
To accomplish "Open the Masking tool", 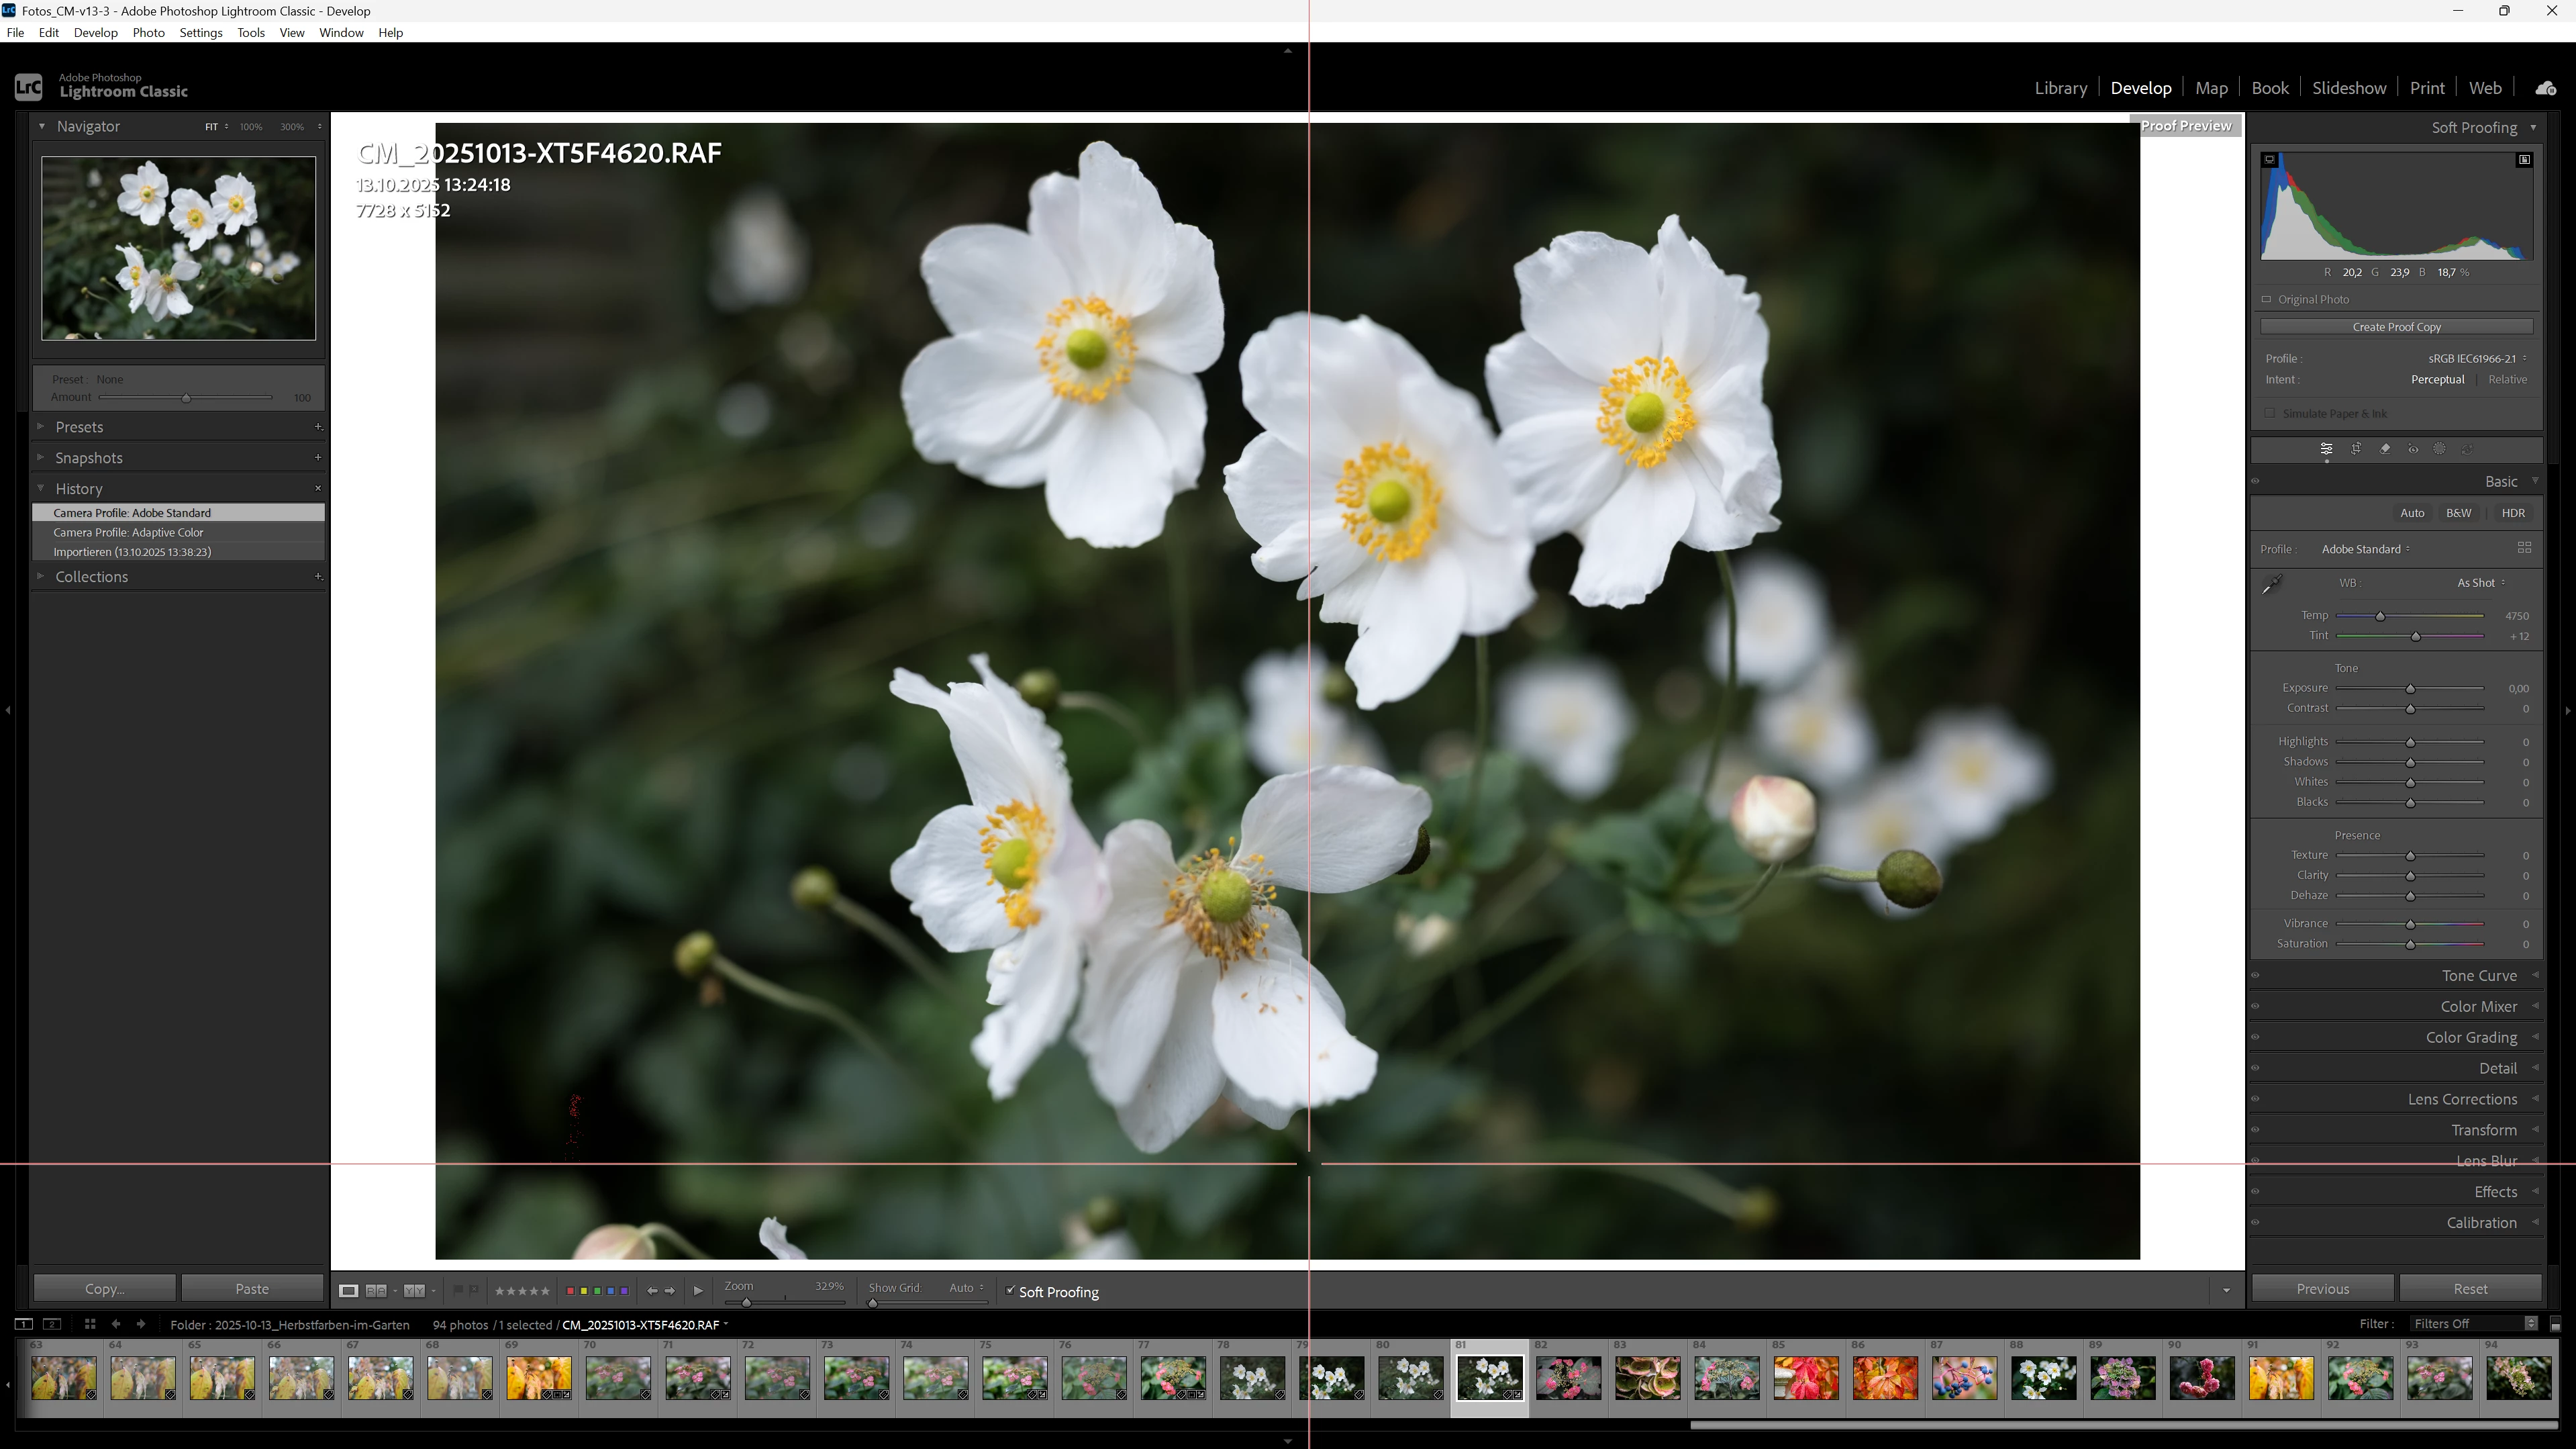I will (x=2440, y=449).
